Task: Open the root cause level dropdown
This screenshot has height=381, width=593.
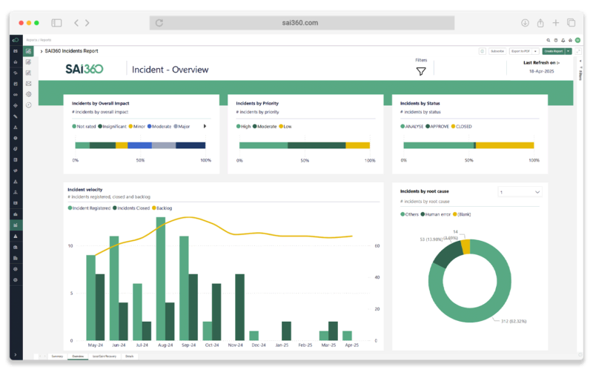Action: tap(520, 192)
